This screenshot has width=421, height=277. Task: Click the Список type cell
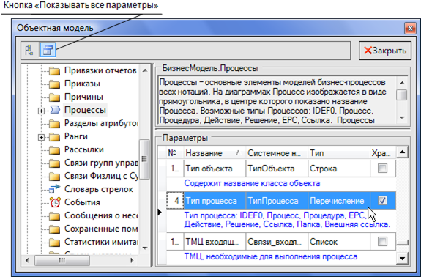339,242
